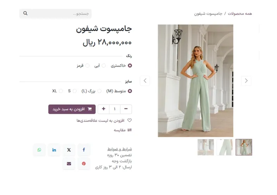Viewport: 277px width, 195px height.
Task: Open شرایط و ضوابط link
Action: [119, 149]
